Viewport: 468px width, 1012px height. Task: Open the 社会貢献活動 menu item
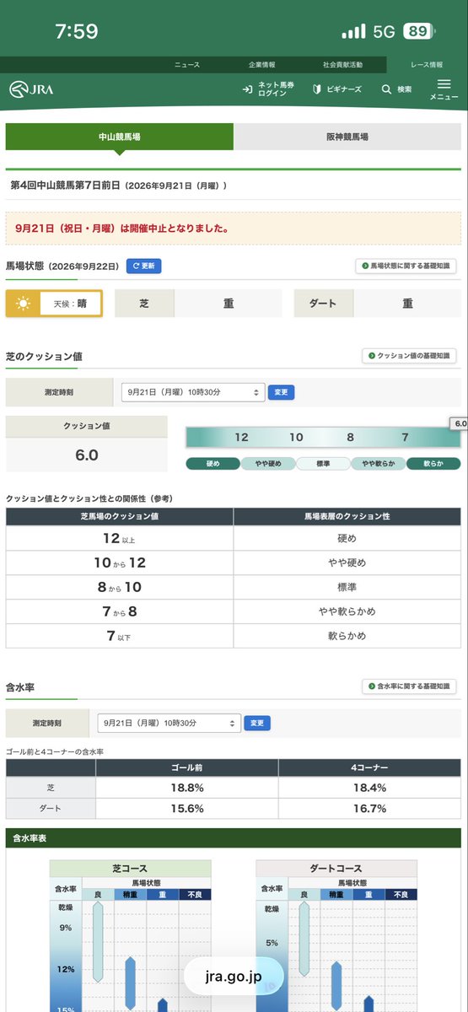coord(342,65)
